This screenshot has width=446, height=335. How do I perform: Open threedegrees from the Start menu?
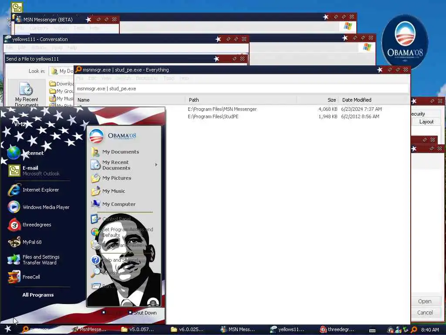pos(30,225)
